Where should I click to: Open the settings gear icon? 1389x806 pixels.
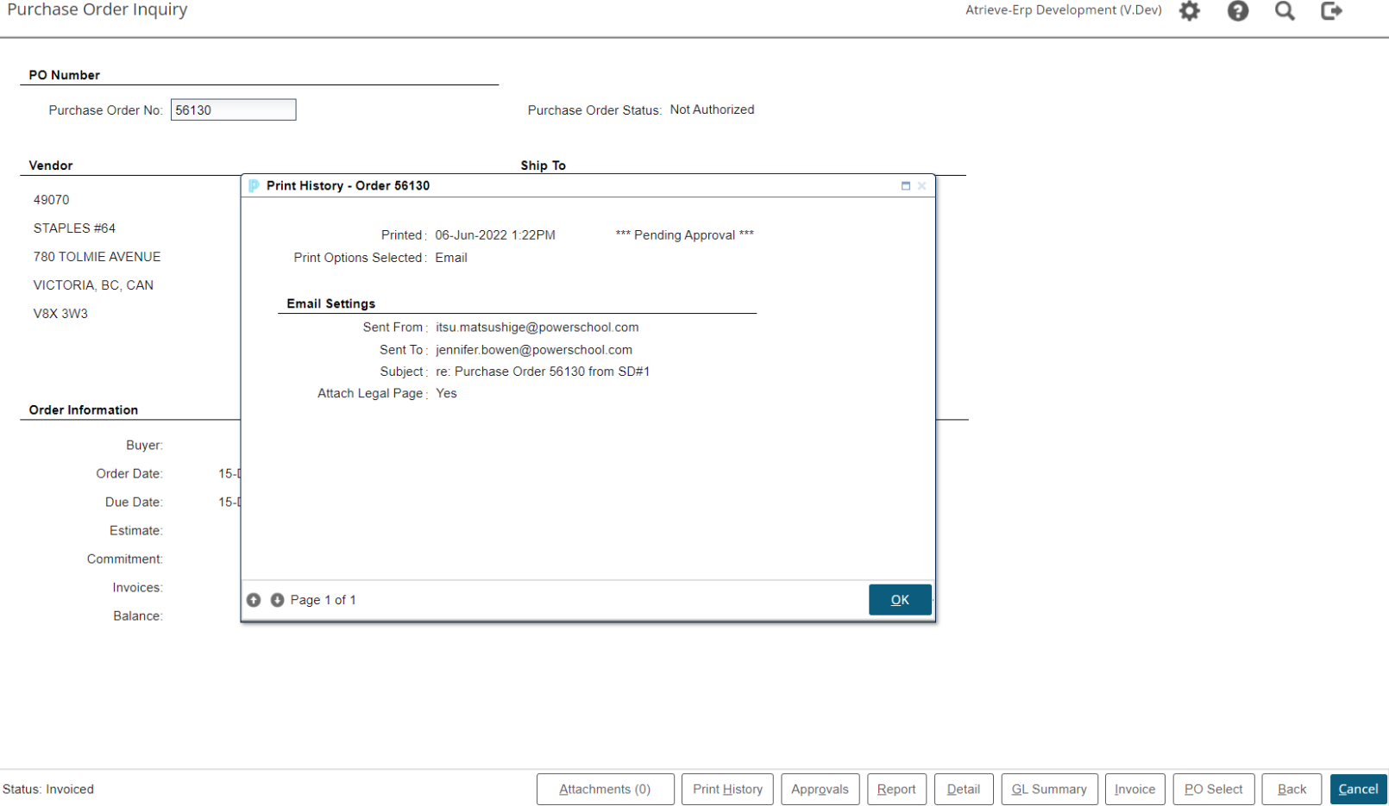(x=1190, y=11)
